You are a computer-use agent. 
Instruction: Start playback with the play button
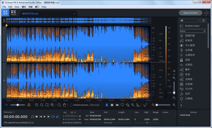point(45,117)
